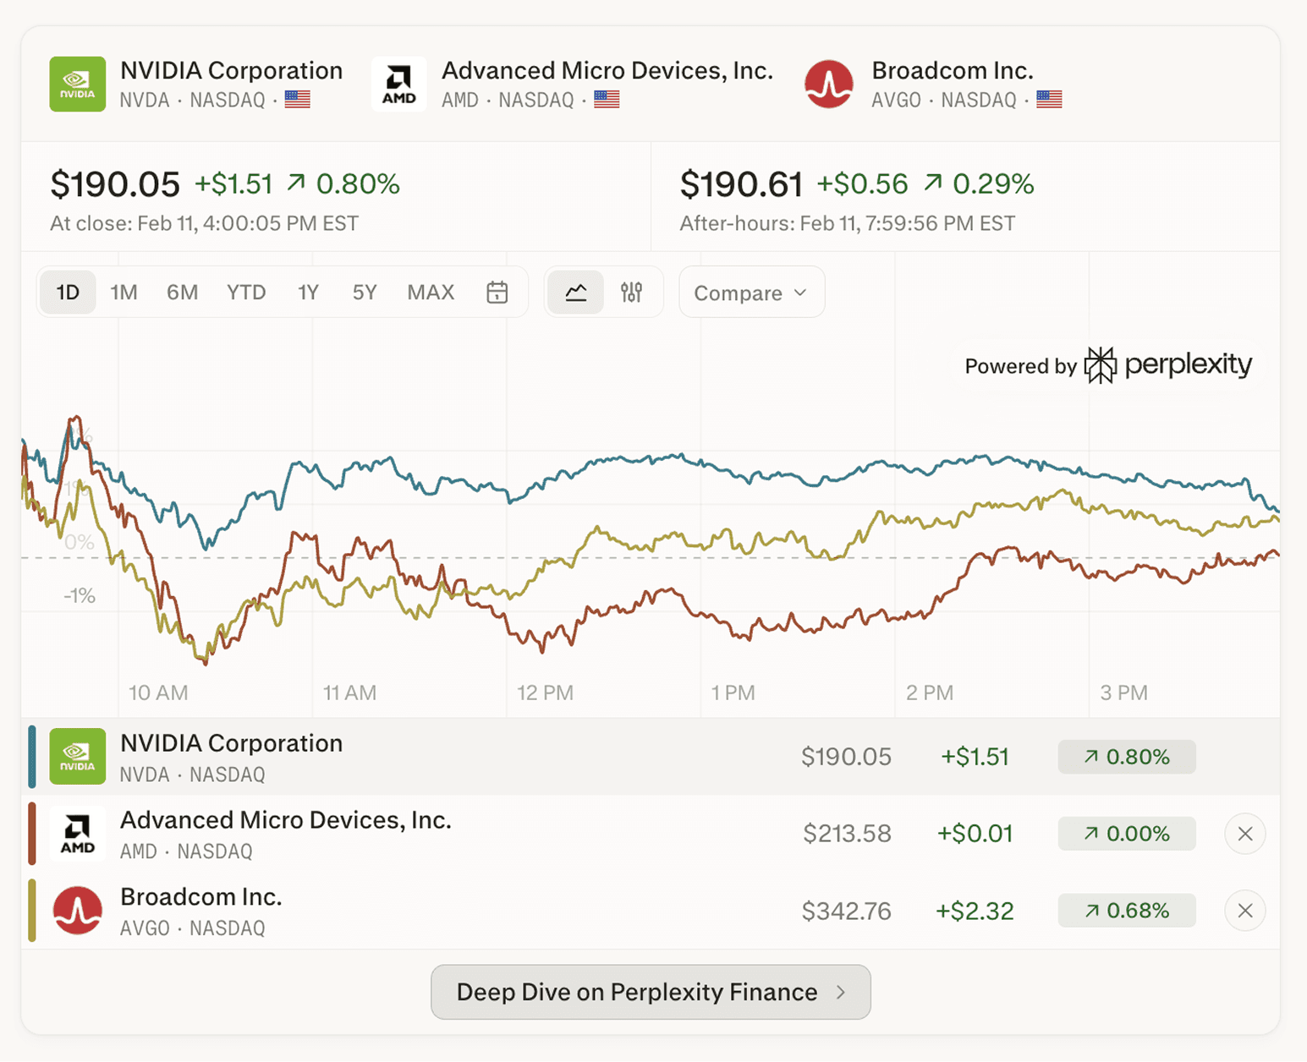The height and width of the screenshot is (1062, 1307).
Task: Click the 0.80% badge in NVIDIA row
Action: click(x=1127, y=757)
